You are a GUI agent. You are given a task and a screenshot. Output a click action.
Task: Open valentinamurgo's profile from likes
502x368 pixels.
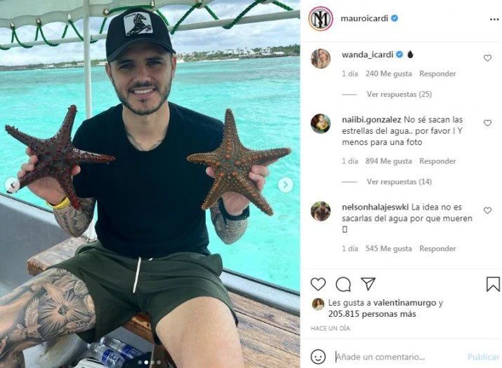point(404,302)
